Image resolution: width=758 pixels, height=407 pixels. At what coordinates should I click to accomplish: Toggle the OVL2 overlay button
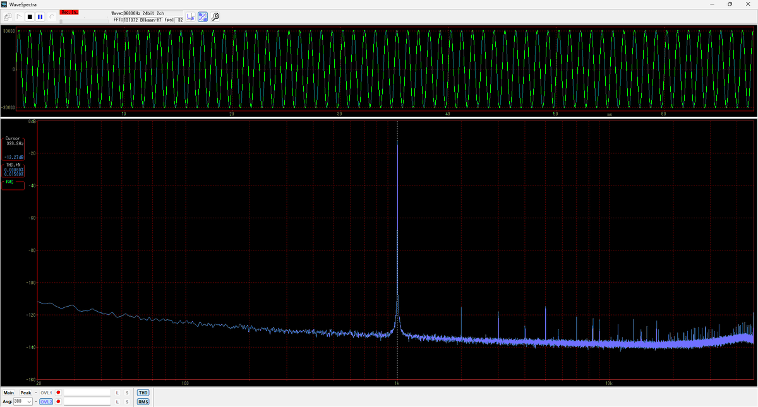click(x=46, y=401)
